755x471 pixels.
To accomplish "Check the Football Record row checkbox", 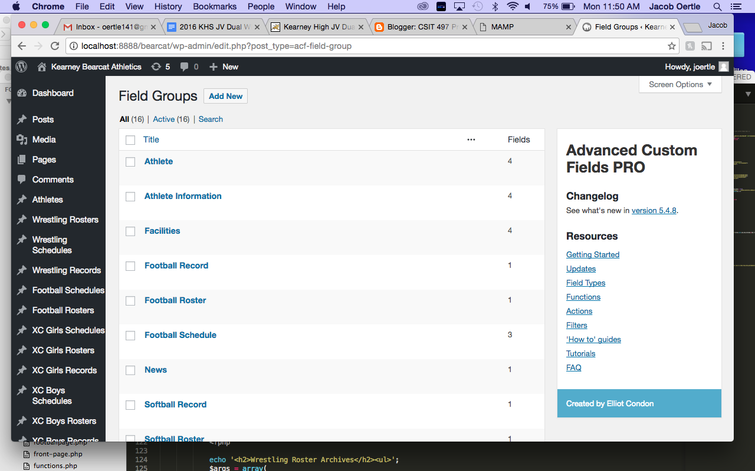I will (x=130, y=266).
